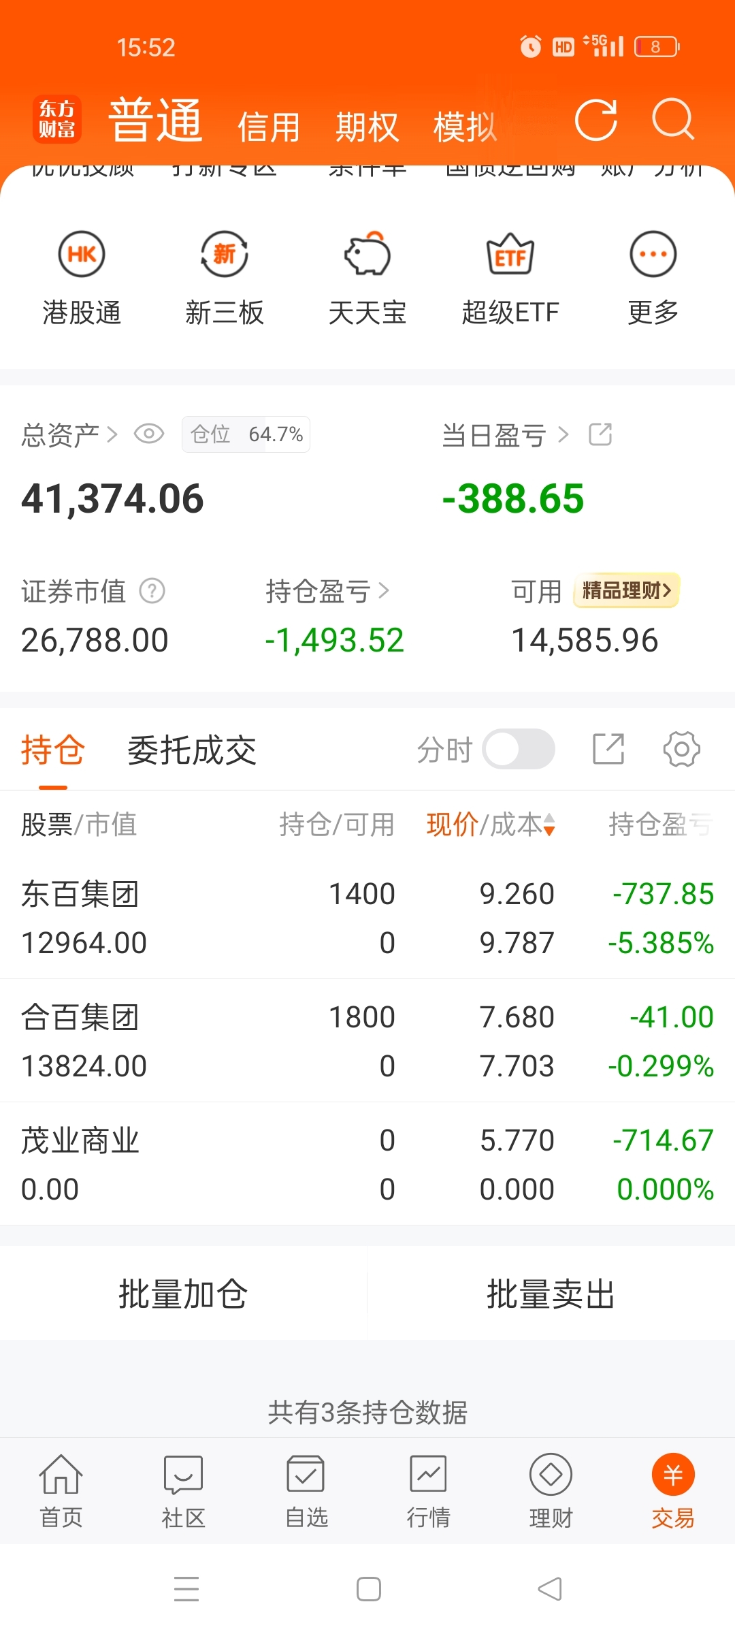Tap 东百集团 loss percent -5.385%

point(661,943)
